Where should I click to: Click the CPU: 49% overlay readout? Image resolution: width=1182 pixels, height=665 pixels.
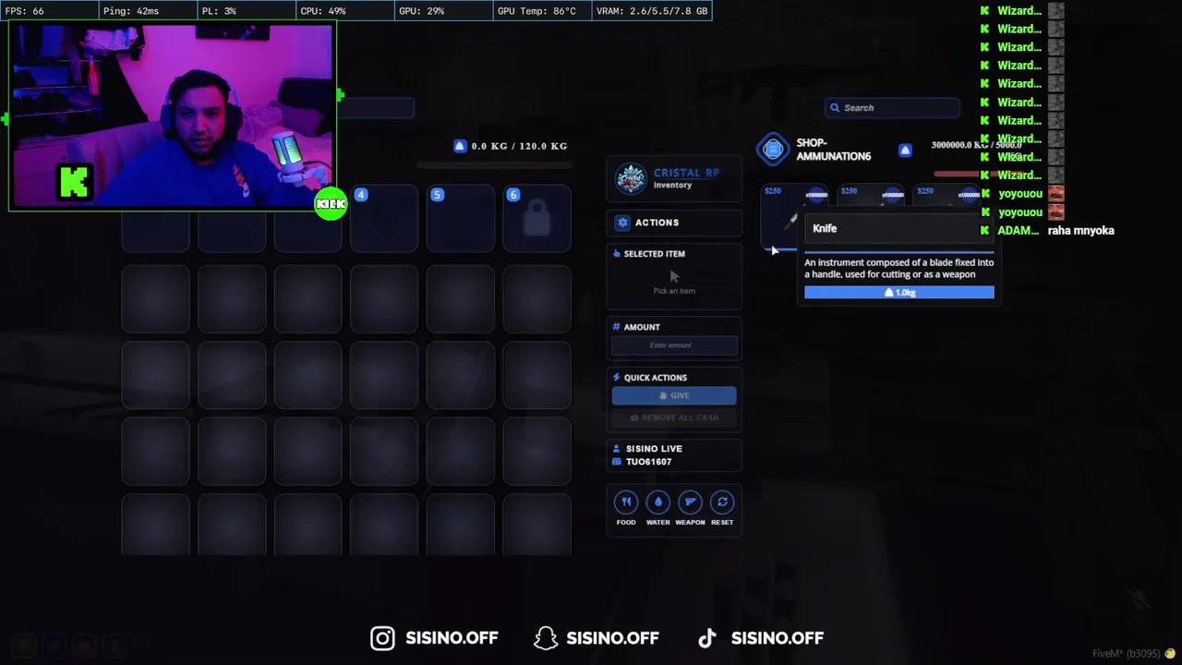tap(323, 11)
